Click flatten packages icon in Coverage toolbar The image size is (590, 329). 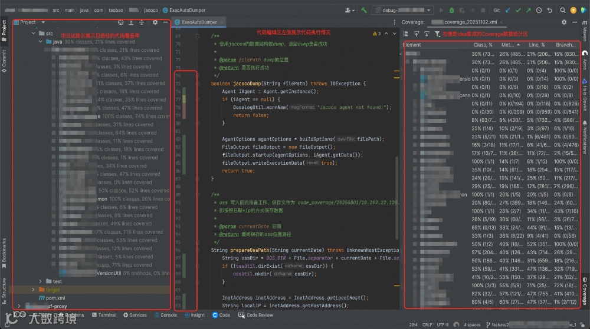tap(406, 34)
